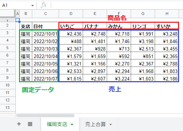Viewport: 183px width, 131px height.
Task: Click the みかん header cell
Action: (x=119, y=26)
